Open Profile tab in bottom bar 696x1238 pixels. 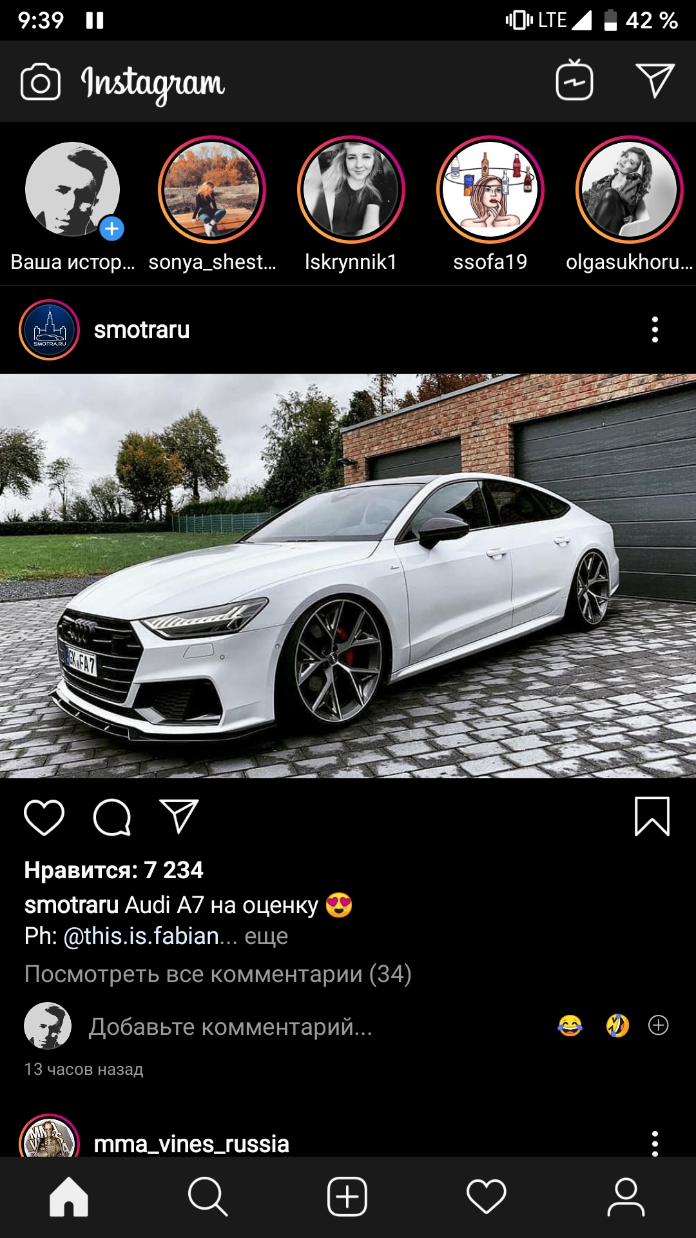pyautogui.click(x=626, y=1197)
